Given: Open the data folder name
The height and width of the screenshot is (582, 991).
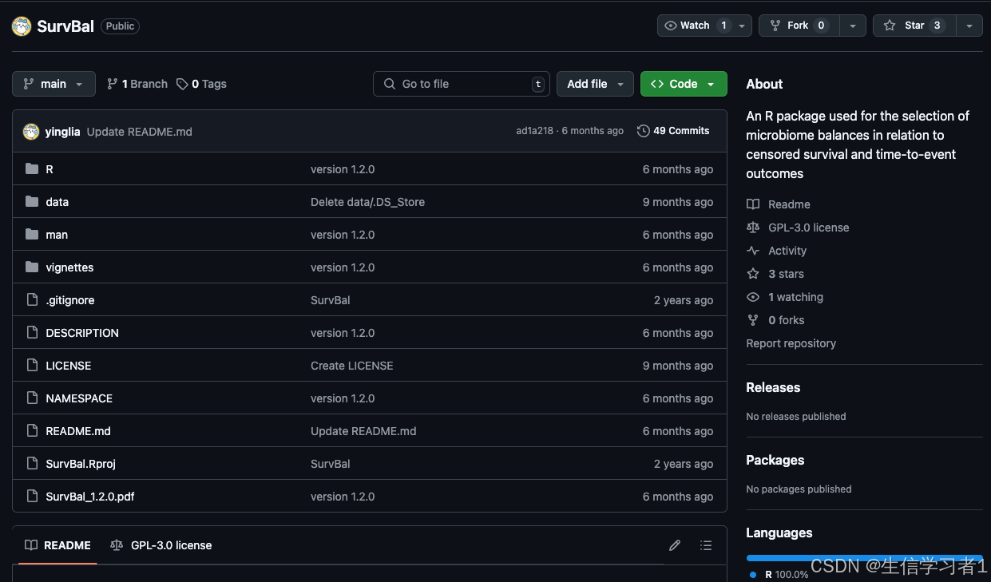Looking at the screenshot, I should point(57,202).
